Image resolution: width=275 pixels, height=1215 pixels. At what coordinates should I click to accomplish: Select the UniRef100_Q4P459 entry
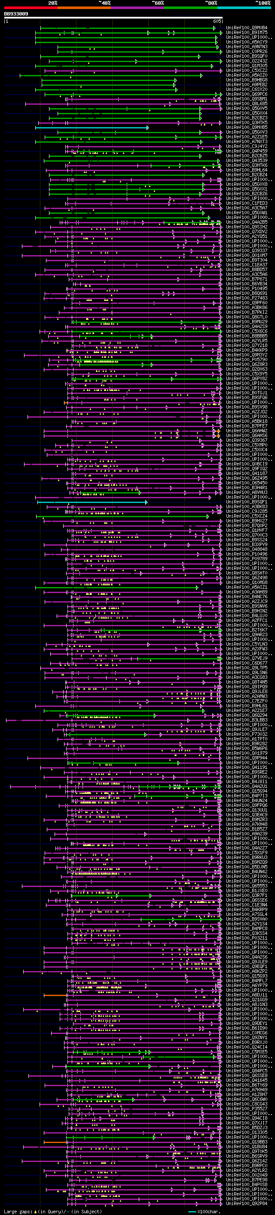point(247,151)
